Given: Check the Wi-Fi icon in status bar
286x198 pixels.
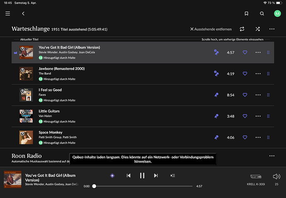Looking at the screenshot, I should (x=265, y=3).
